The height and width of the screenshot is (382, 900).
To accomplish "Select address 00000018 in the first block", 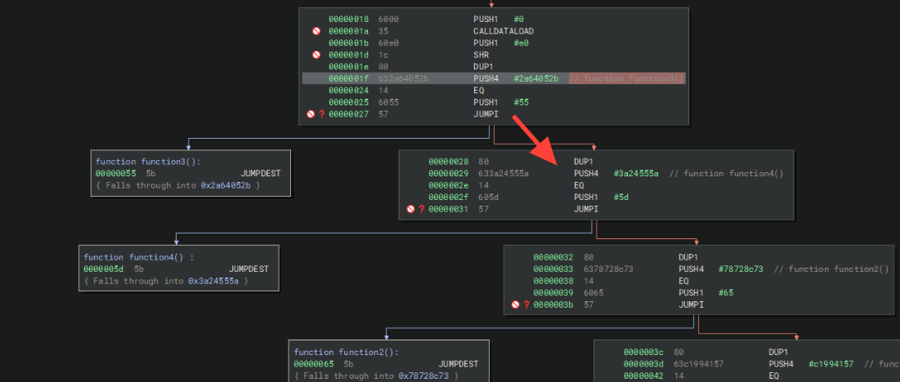I will 348,19.
